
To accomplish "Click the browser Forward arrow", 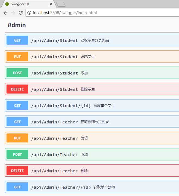I will (x=13, y=13).
